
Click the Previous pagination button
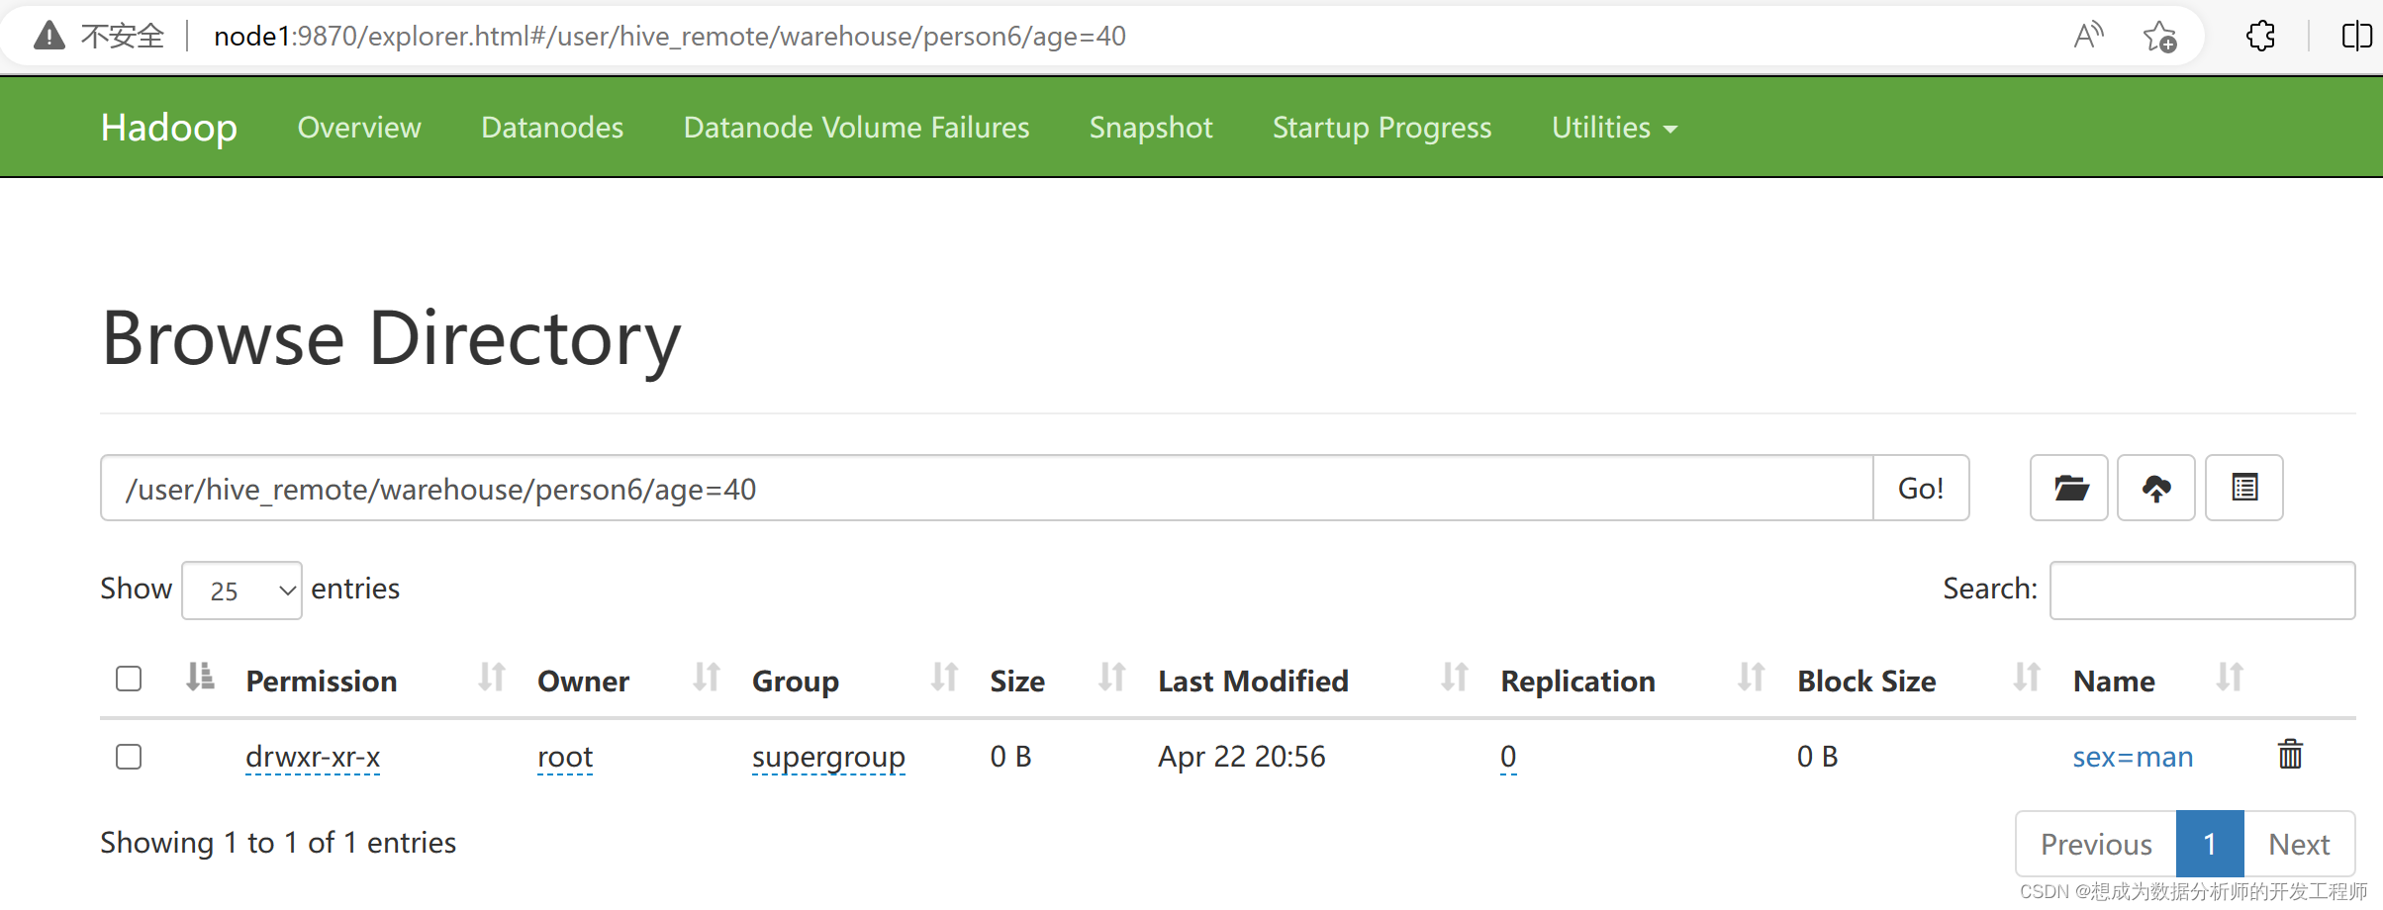point(2096,844)
